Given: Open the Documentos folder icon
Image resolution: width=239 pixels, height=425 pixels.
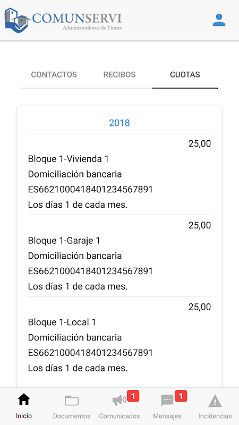Looking at the screenshot, I should (x=72, y=401).
